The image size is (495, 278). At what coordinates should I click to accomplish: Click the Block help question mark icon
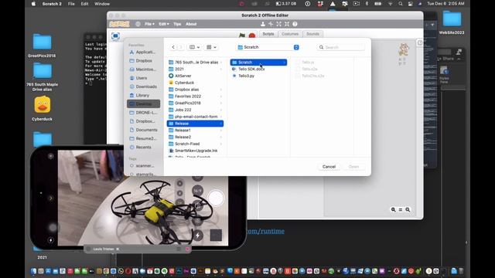point(295,24)
